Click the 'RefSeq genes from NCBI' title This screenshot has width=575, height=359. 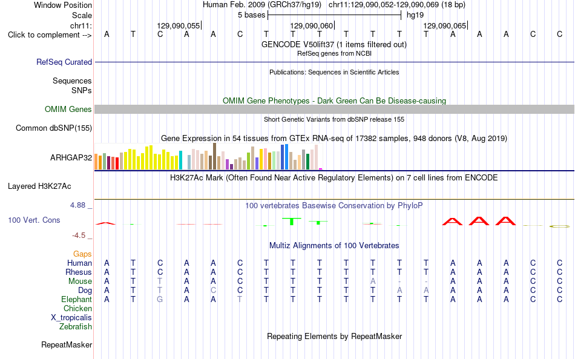334,53
